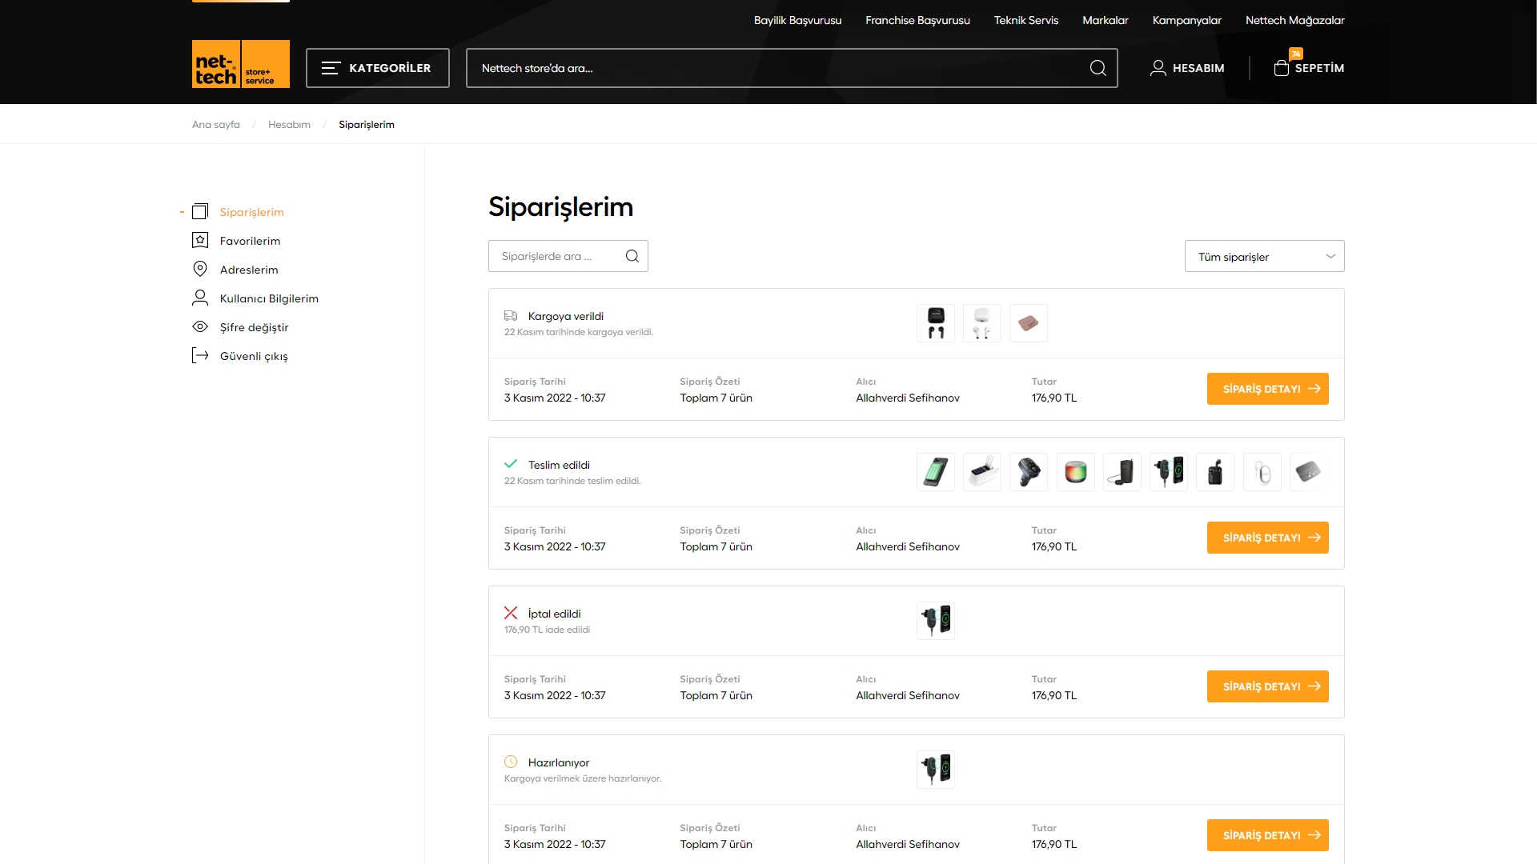Open brown case thumbnail in shipped order
The width and height of the screenshot is (1537, 864).
tap(1029, 323)
